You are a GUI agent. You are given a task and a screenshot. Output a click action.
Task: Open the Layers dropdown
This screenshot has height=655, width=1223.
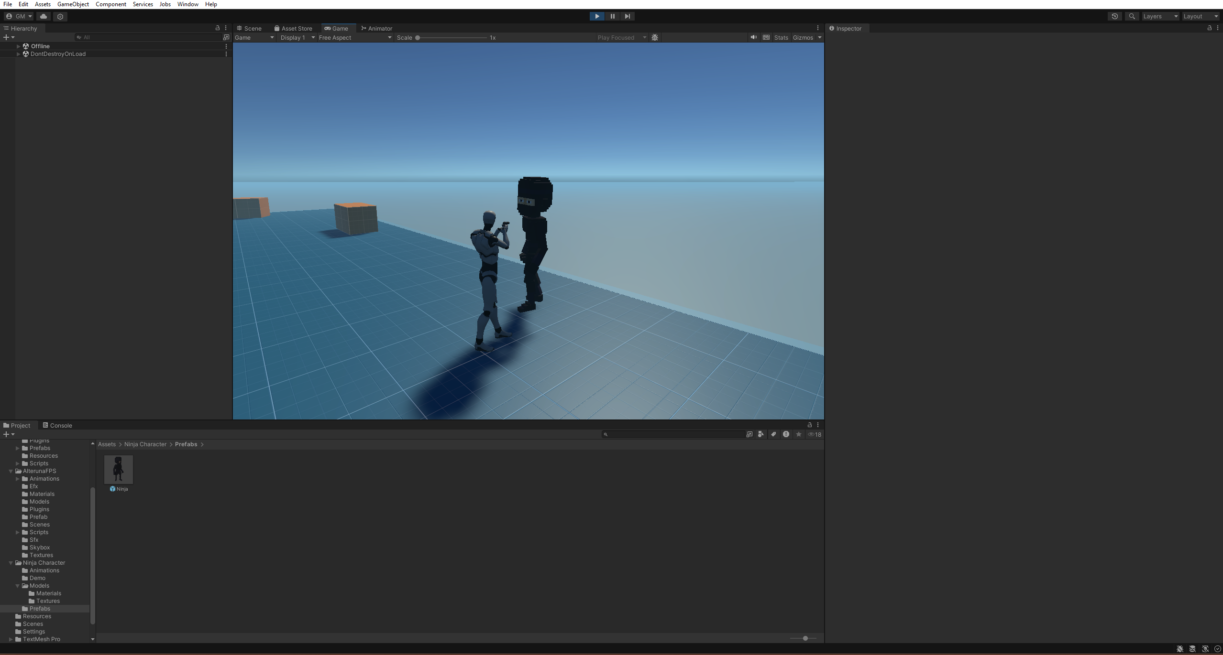pyautogui.click(x=1160, y=16)
